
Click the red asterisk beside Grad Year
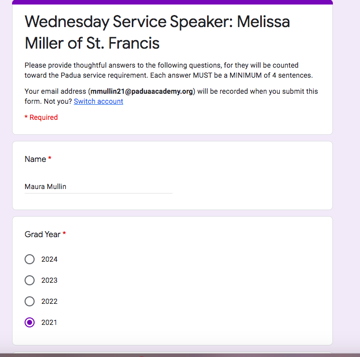[64, 234]
